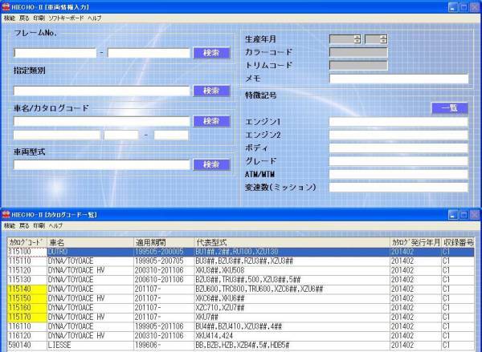The image size is (482, 352).
Task: Focus the ボディ input field
Action: [x=398, y=148]
